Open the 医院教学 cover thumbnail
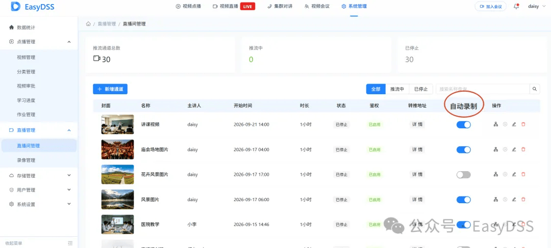Image resolution: width=551 pixels, height=248 pixels. [117, 225]
